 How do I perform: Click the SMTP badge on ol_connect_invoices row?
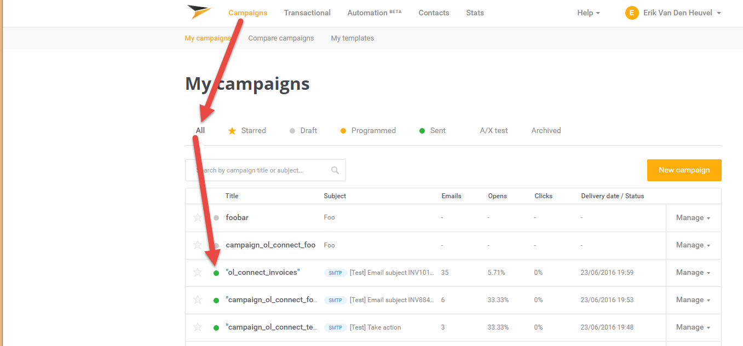pyautogui.click(x=335, y=273)
